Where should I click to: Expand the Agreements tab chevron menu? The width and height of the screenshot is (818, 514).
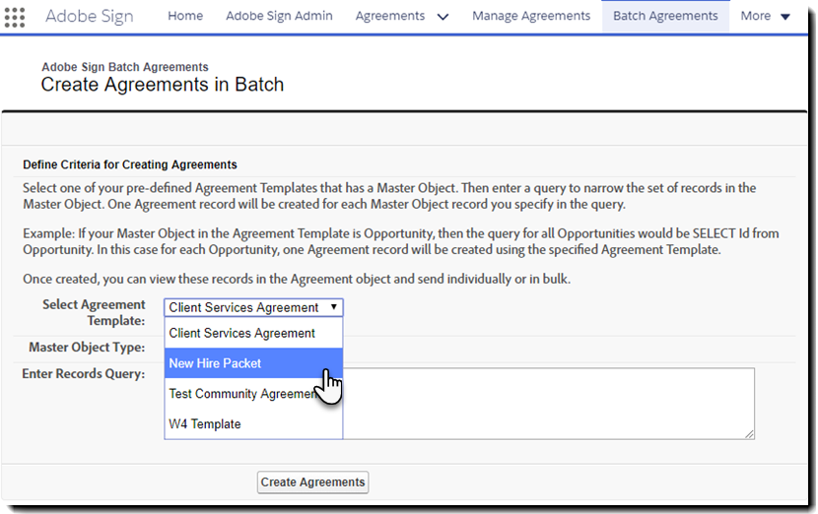(442, 17)
